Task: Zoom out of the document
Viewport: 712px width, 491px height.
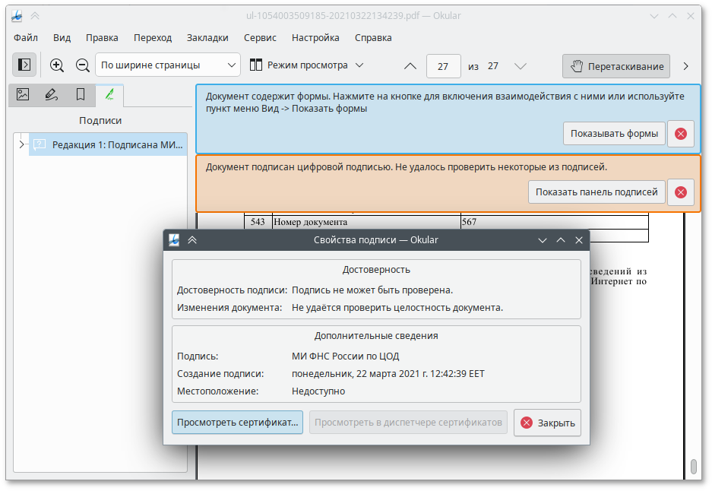Action: [x=83, y=65]
